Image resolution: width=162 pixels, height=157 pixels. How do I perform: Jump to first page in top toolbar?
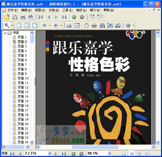41,17
